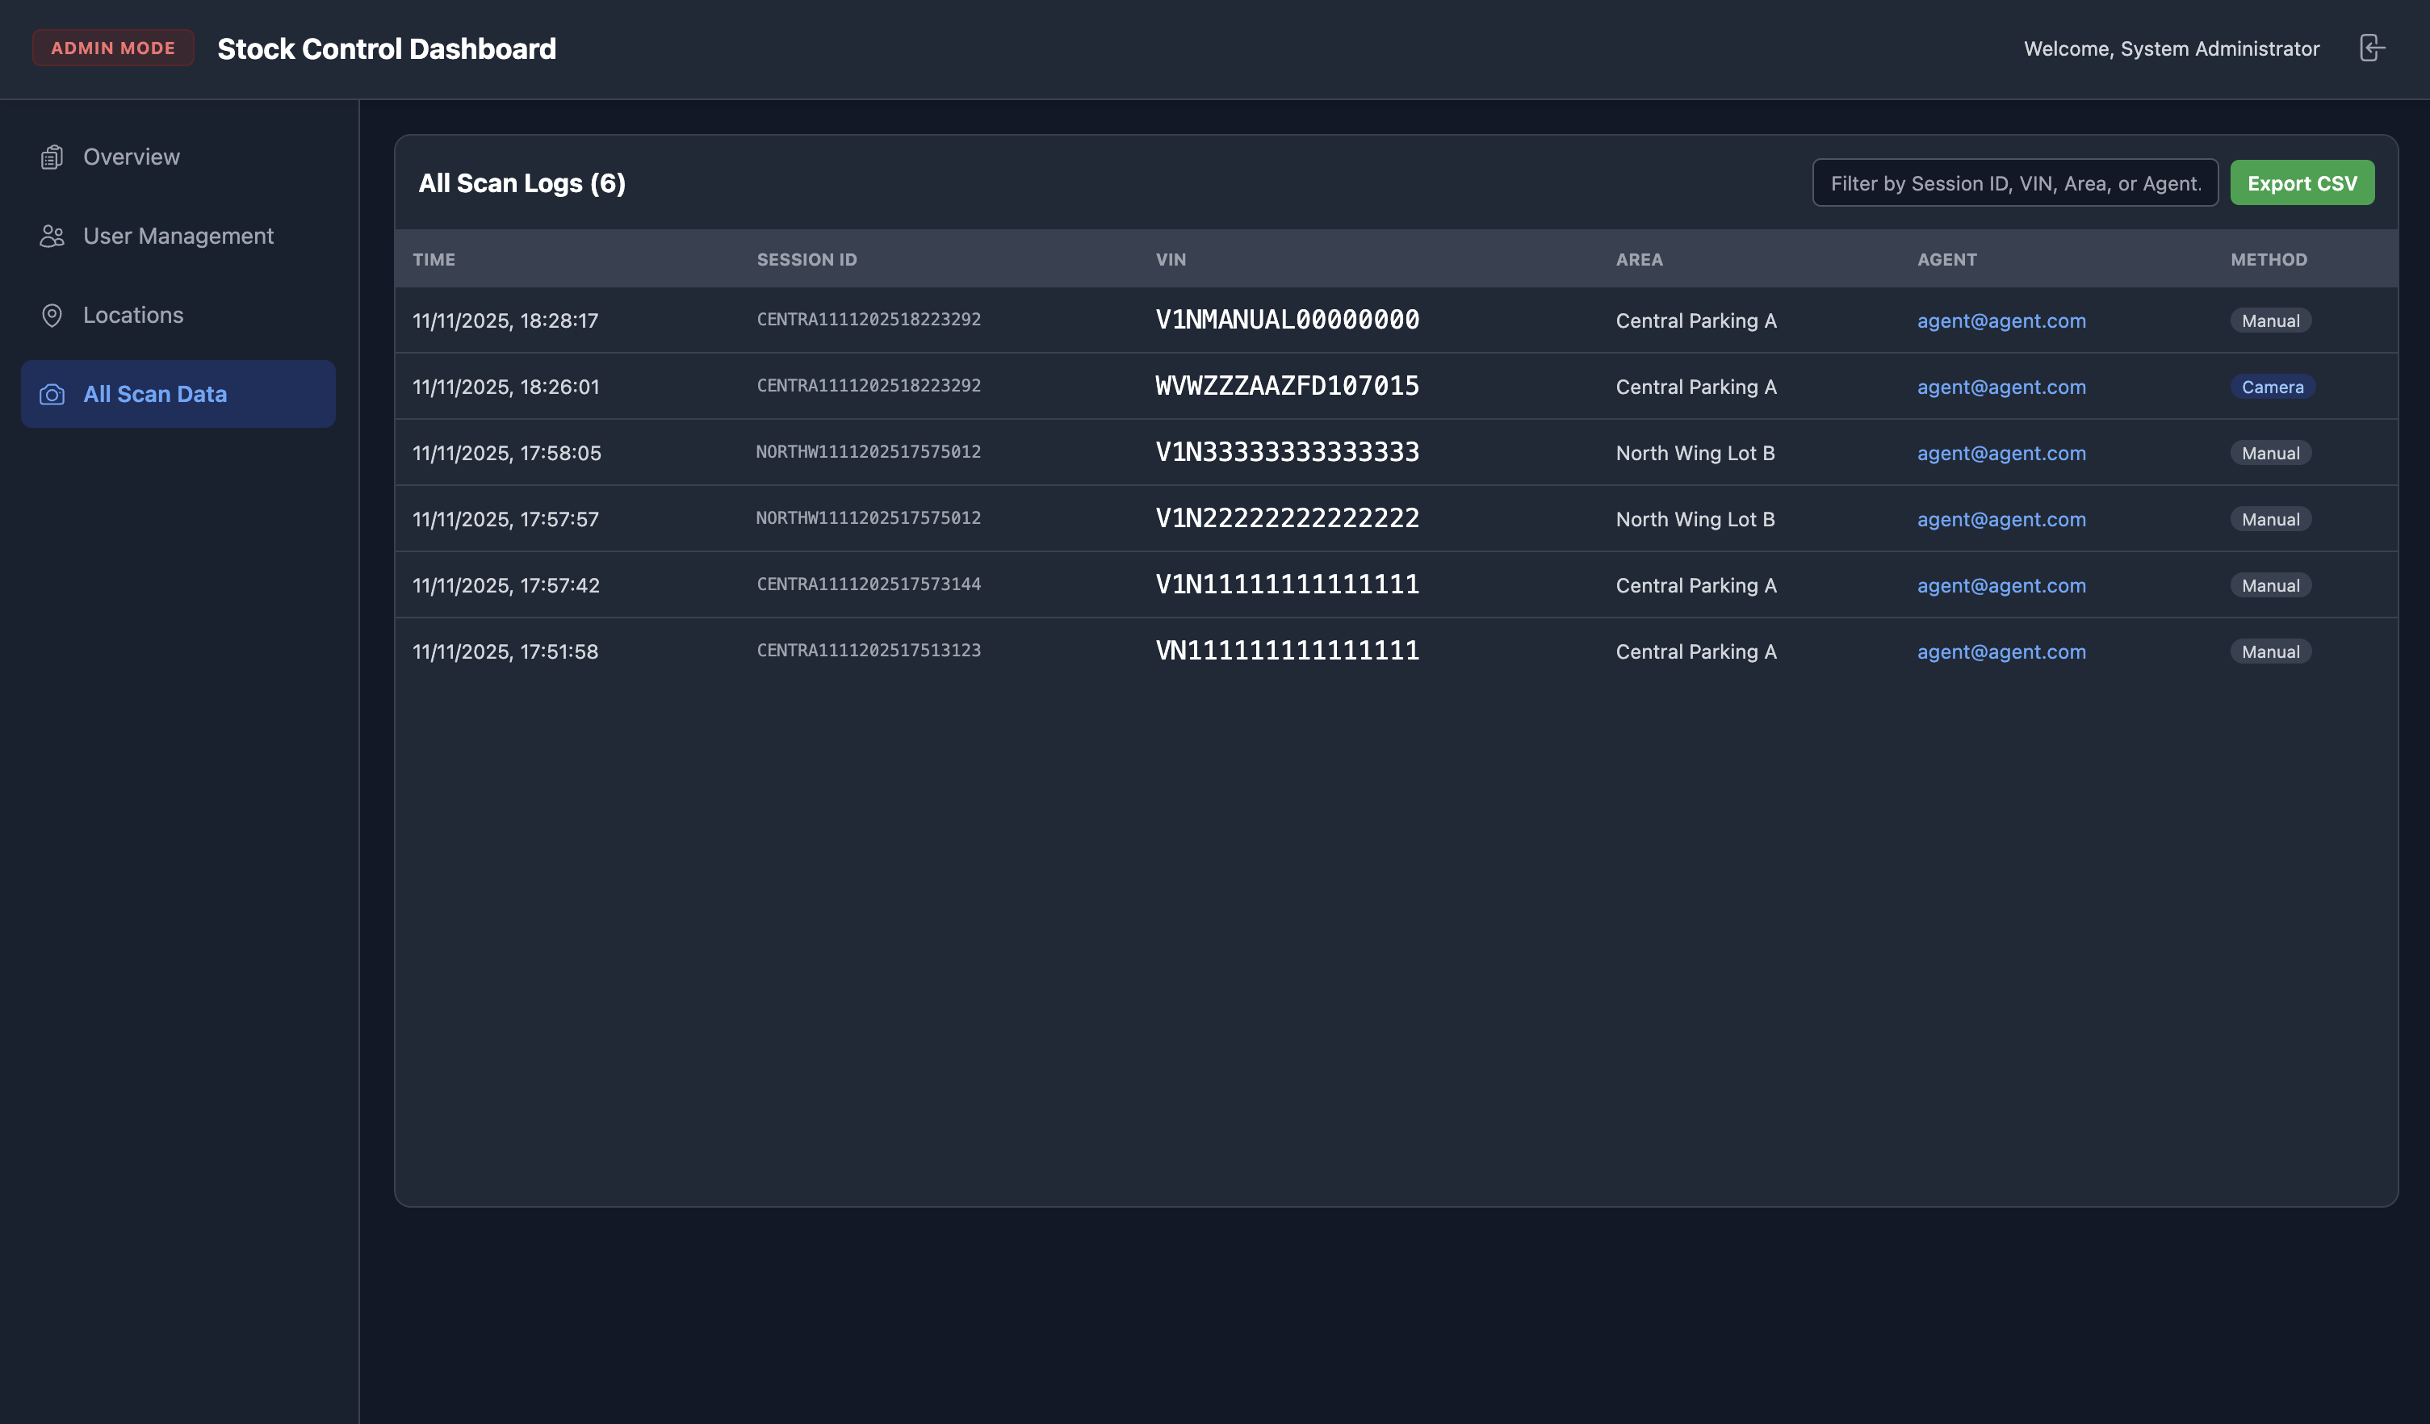
Task: Click agent email in V1NMANUAL00000000 row
Action: tap(2001, 321)
